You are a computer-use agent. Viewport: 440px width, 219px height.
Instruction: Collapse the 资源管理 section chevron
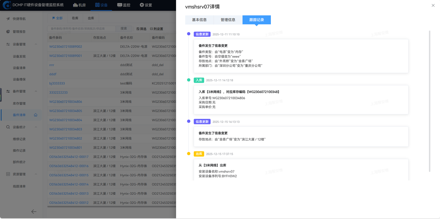pos(36,174)
